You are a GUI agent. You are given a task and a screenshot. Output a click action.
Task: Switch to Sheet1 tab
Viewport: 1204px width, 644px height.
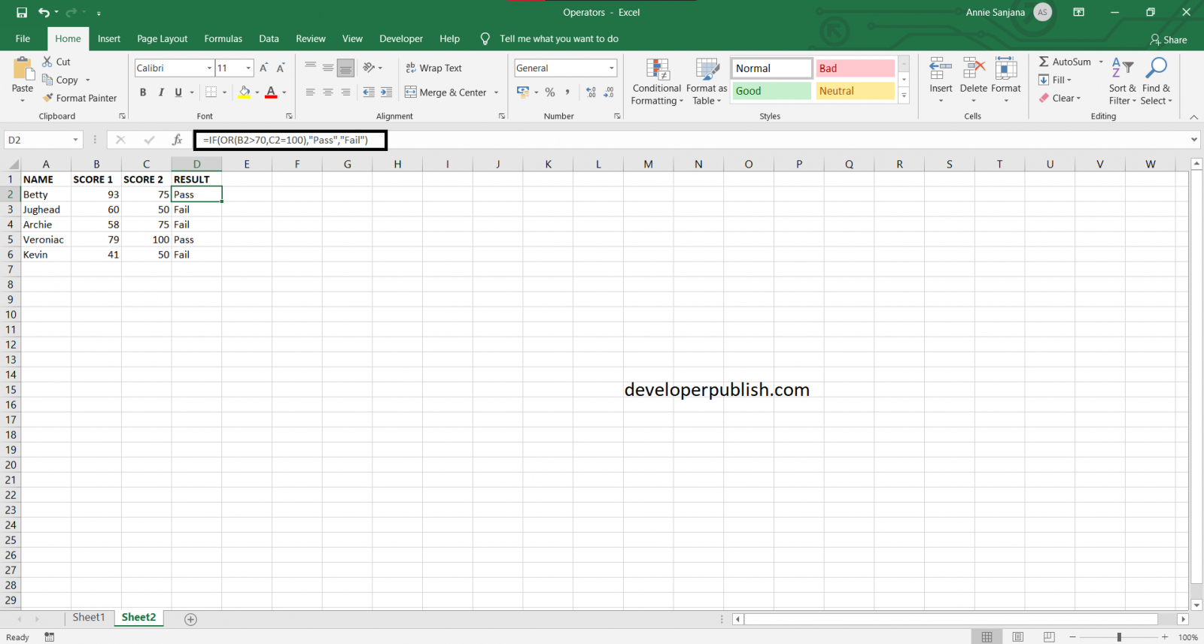point(88,618)
